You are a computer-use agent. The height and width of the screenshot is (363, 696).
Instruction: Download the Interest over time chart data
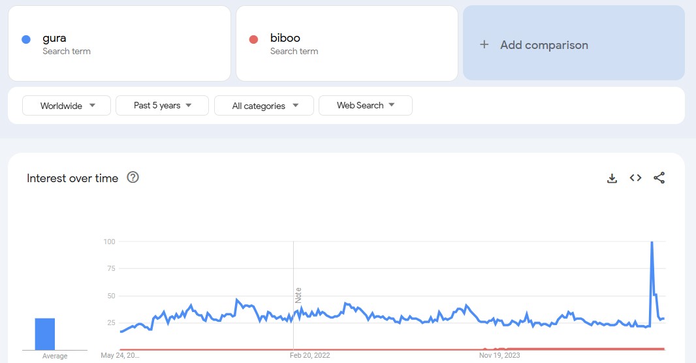(x=612, y=178)
